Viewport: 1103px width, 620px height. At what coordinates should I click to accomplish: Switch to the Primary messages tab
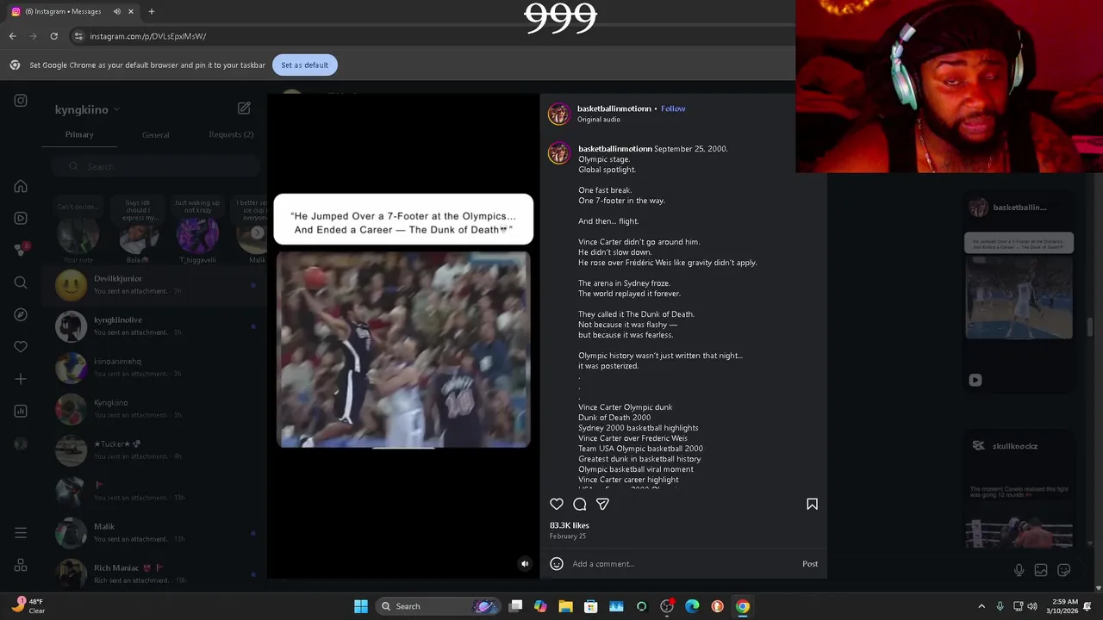[x=79, y=134]
